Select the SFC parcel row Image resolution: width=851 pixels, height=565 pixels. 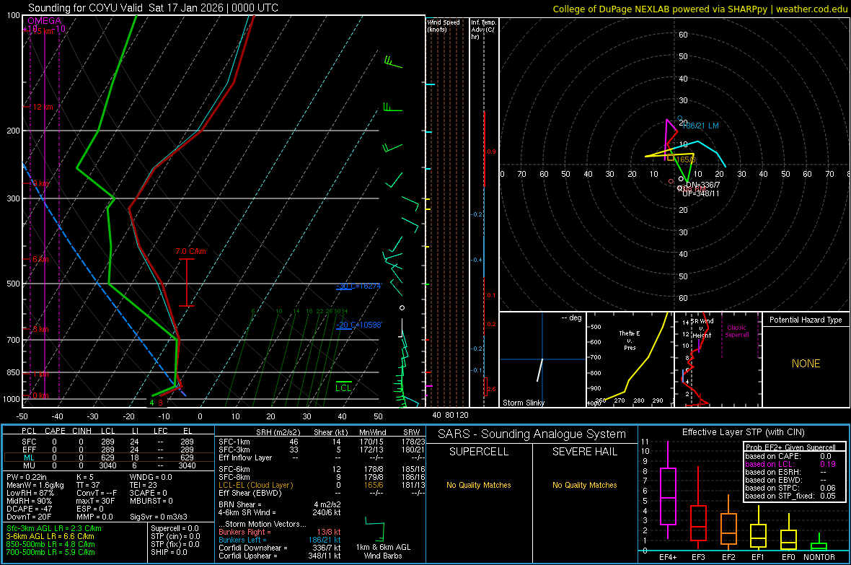(x=109, y=442)
